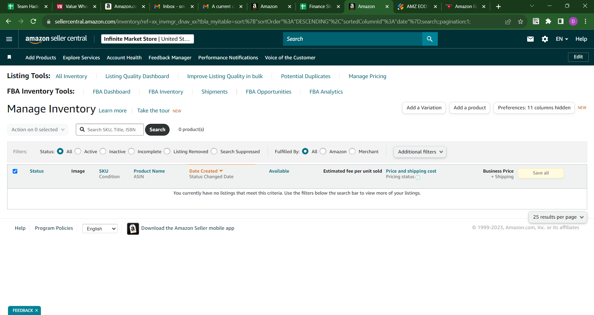This screenshot has height=315, width=594.
Task: Select the Search Suppressed radio button
Action: pos(214,151)
